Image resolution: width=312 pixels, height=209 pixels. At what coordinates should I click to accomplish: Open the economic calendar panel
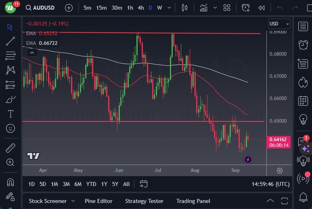(303, 101)
